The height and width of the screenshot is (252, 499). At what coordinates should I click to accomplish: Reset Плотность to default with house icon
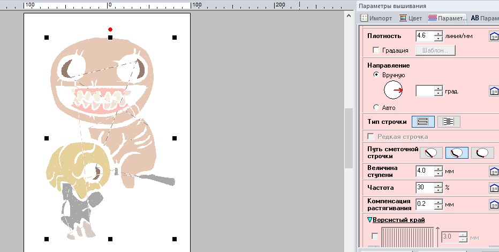[x=494, y=36]
